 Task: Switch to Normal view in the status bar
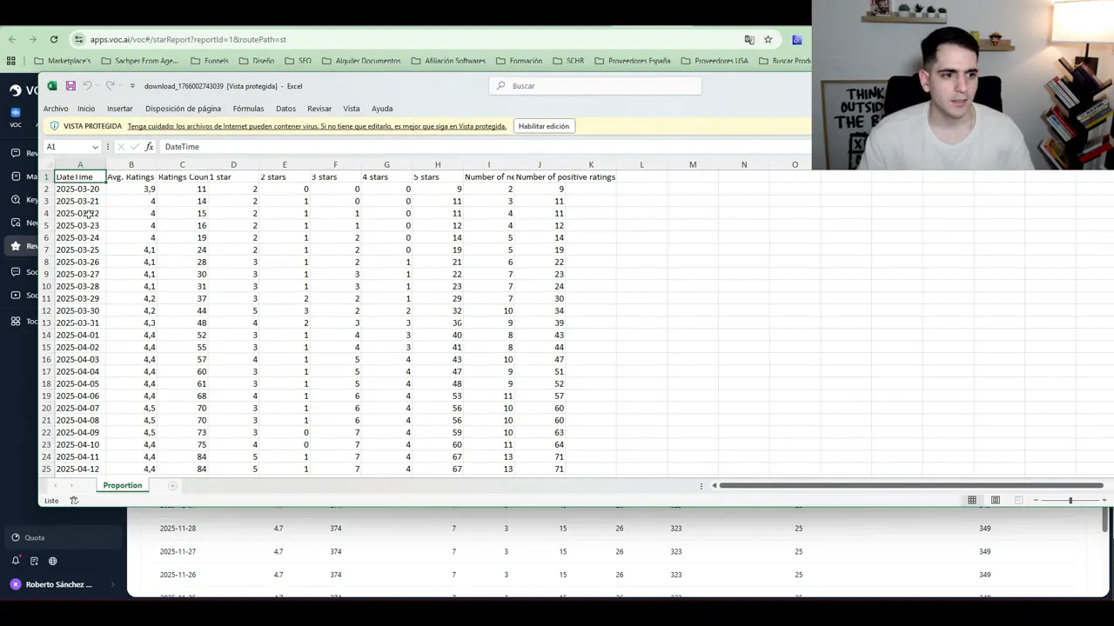pyautogui.click(x=971, y=499)
